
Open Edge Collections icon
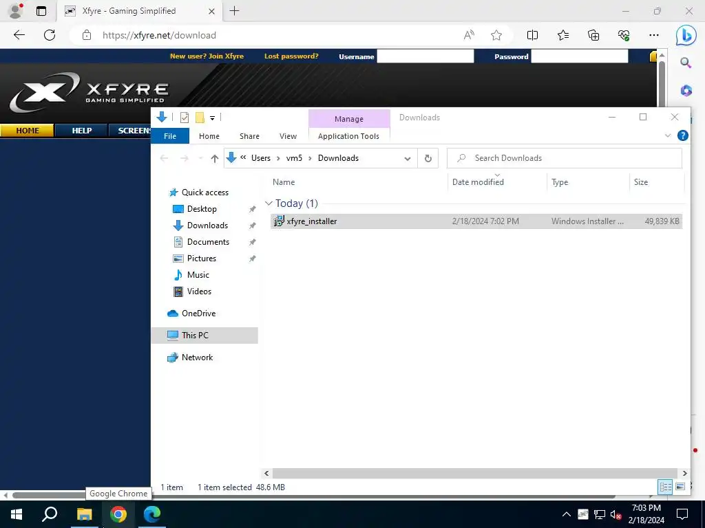593,35
